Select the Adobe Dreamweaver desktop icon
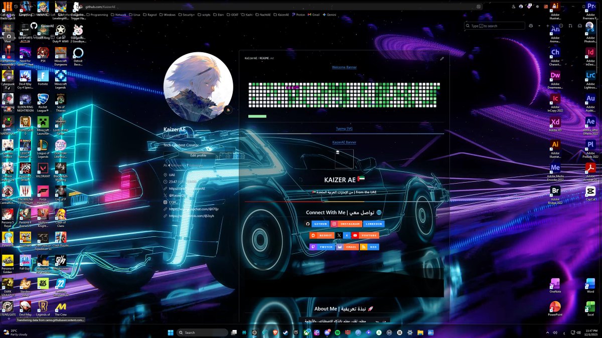602x338 pixels. (555, 79)
